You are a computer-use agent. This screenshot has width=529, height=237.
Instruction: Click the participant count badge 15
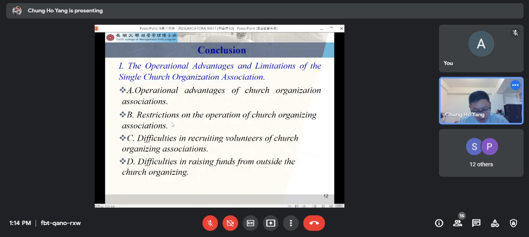[462, 216]
